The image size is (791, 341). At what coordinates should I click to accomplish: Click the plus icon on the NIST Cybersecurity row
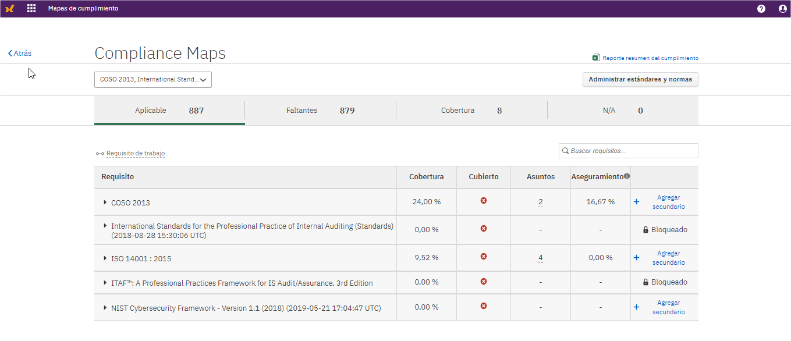636,307
